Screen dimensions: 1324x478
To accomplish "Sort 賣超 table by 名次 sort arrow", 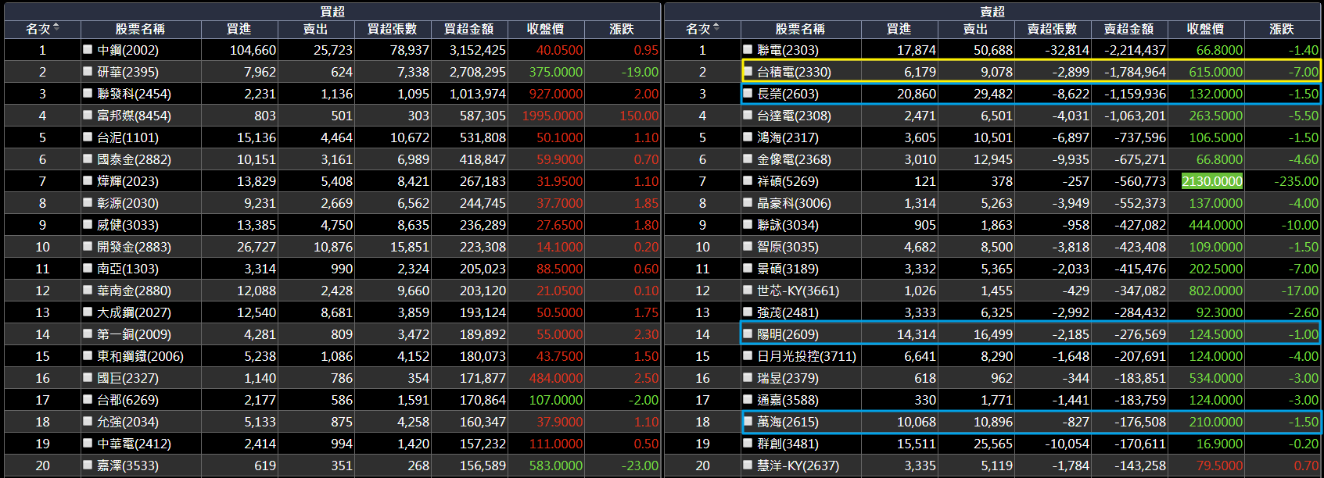I will (716, 28).
